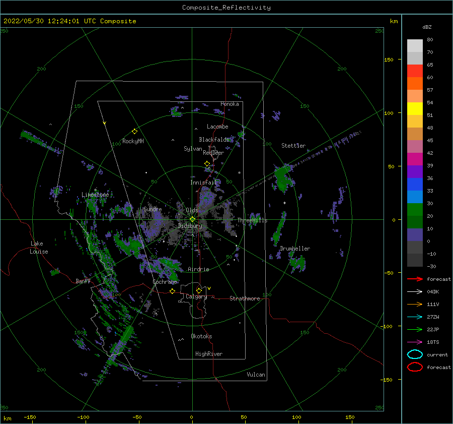
Task: Click the ThreeHills city label
Action: pos(252,220)
